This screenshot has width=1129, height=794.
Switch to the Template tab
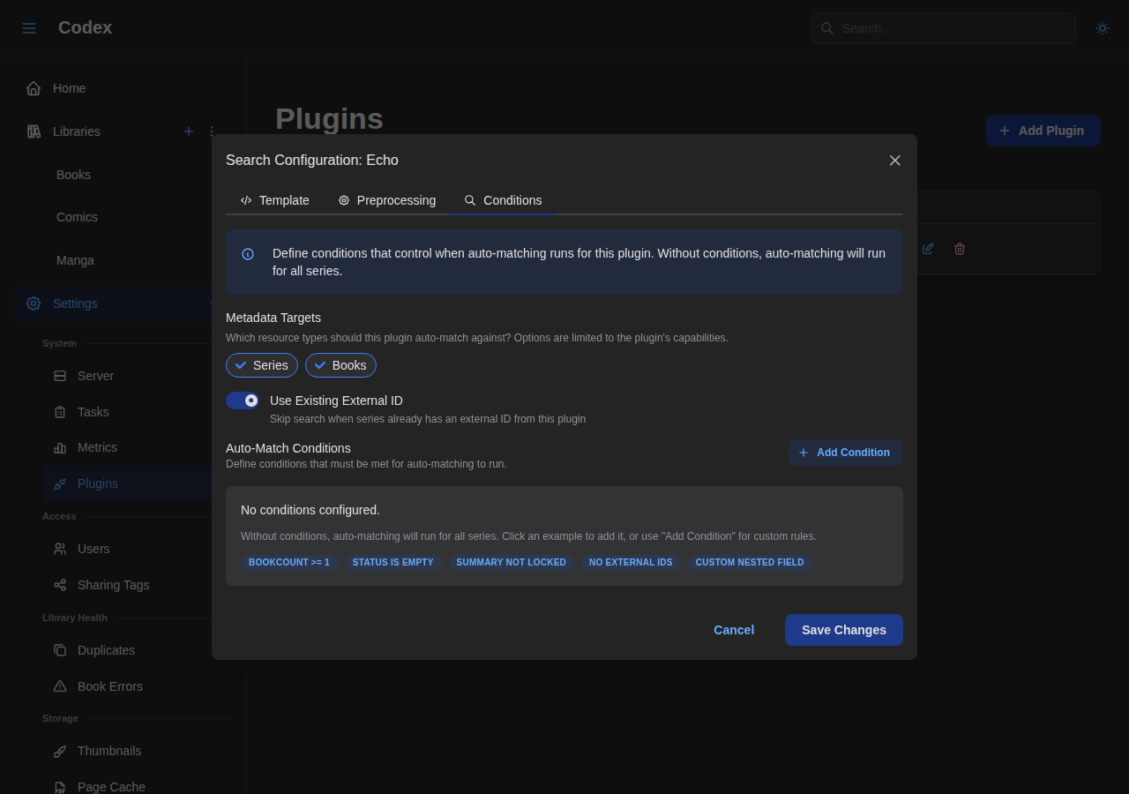pyautogui.click(x=274, y=200)
